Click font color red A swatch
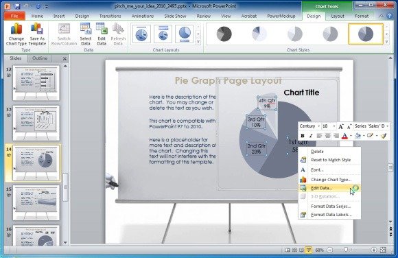 click(x=344, y=136)
